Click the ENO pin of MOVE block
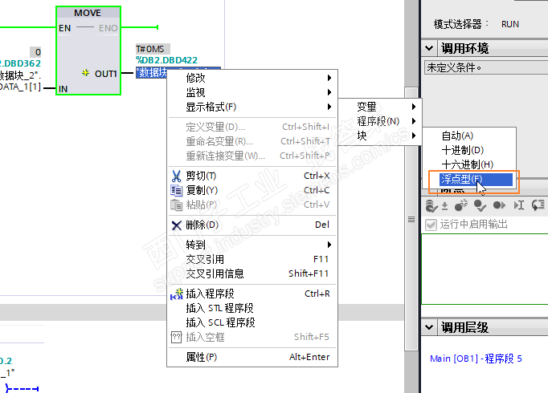The image size is (548, 393). [x=108, y=28]
